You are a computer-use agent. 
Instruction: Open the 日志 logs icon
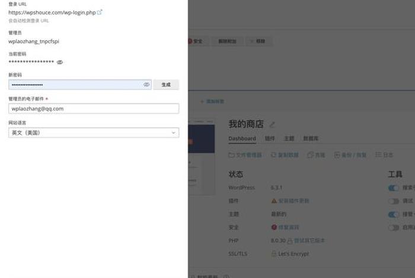[x=378, y=155]
